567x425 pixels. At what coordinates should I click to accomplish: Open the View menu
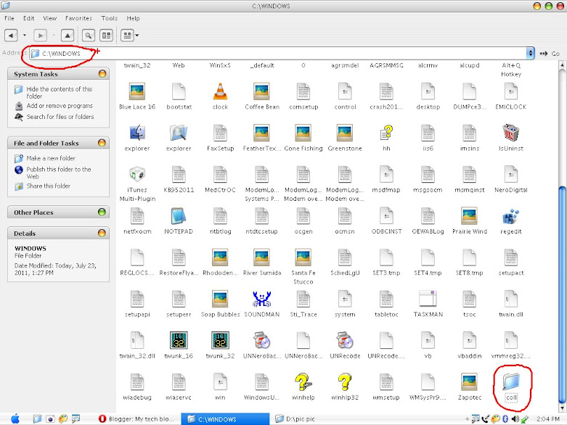tap(49, 18)
